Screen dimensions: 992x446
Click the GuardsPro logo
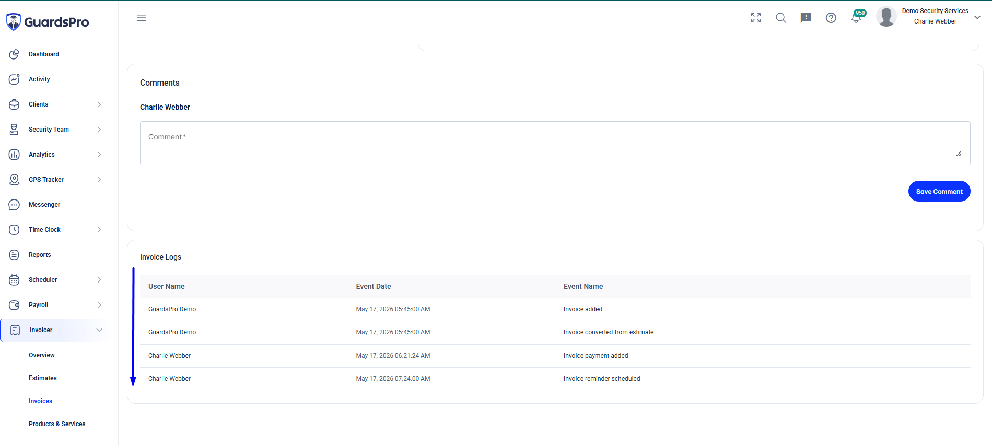coord(48,22)
